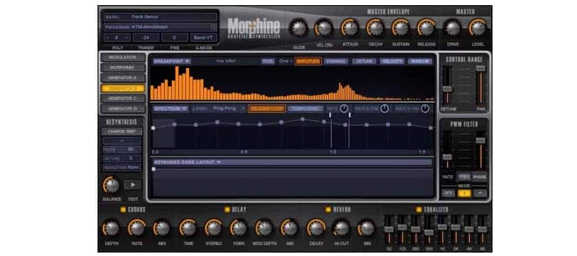The width and height of the screenshot is (577, 256).
Task: Toggle the Equalizer on/off
Action: tap(418, 209)
